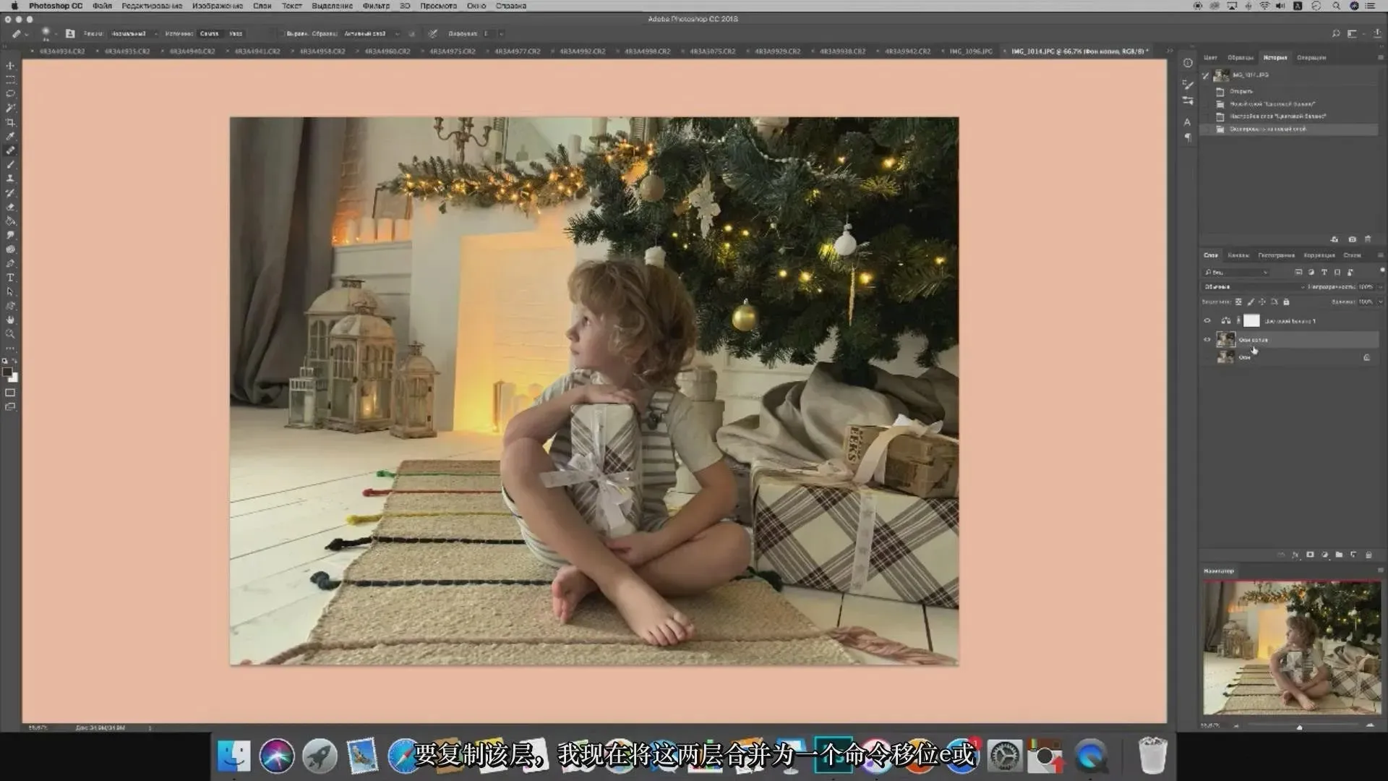Open the layer opacity dropdown arrow
1388x781 pixels.
click(x=1380, y=287)
